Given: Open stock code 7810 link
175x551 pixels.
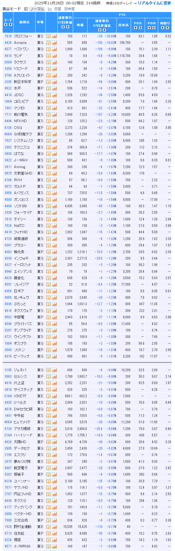Looking at the screenshot, I should (x=8, y=36).
